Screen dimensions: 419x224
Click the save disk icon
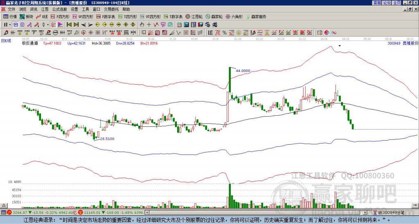[200, 25]
